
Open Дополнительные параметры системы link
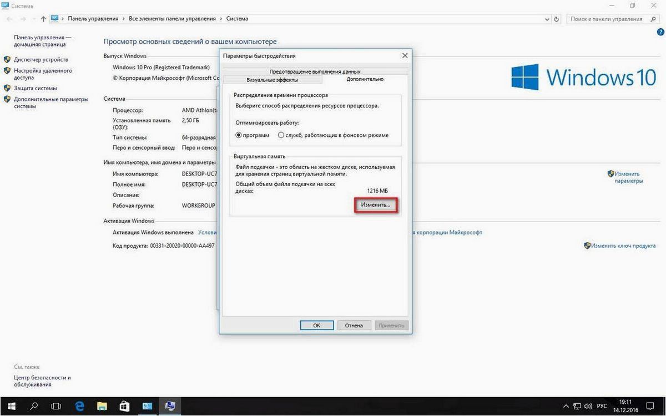(x=51, y=102)
